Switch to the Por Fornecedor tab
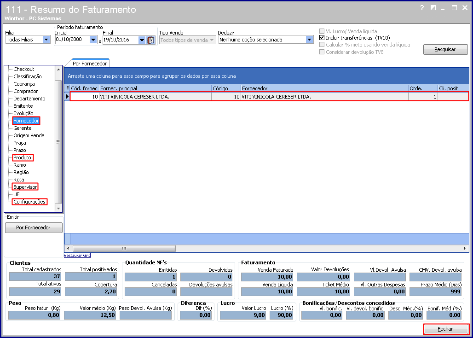Image resolution: width=473 pixels, height=338 pixels. [x=90, y=64]
